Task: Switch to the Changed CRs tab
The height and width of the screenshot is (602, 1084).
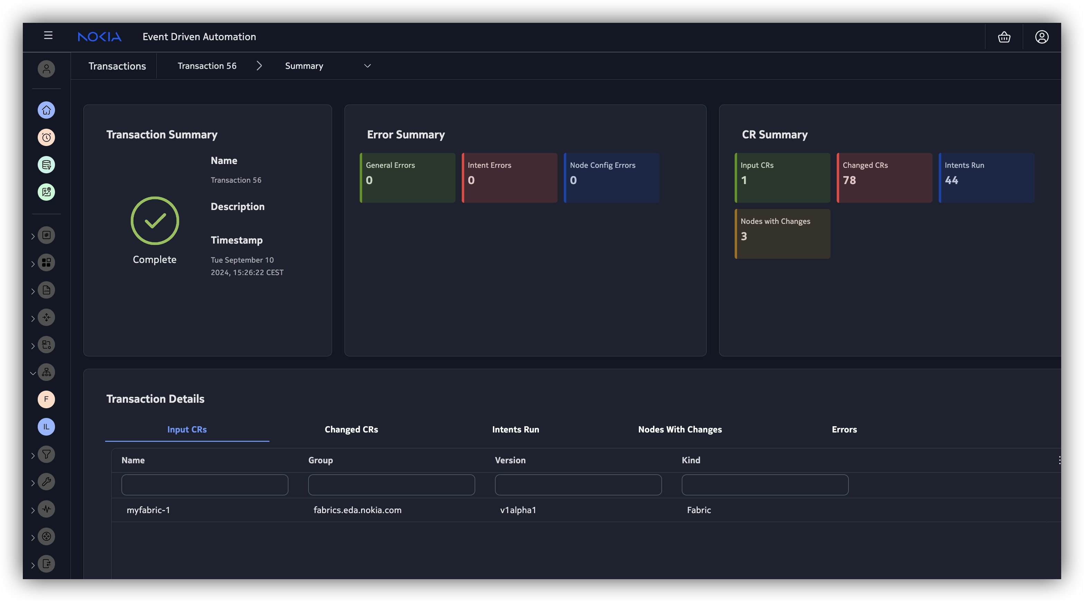Action: 351,430
